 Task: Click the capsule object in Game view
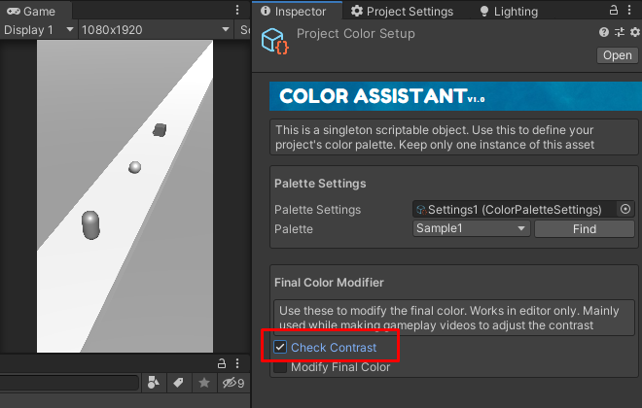click(x=90, y=224)
